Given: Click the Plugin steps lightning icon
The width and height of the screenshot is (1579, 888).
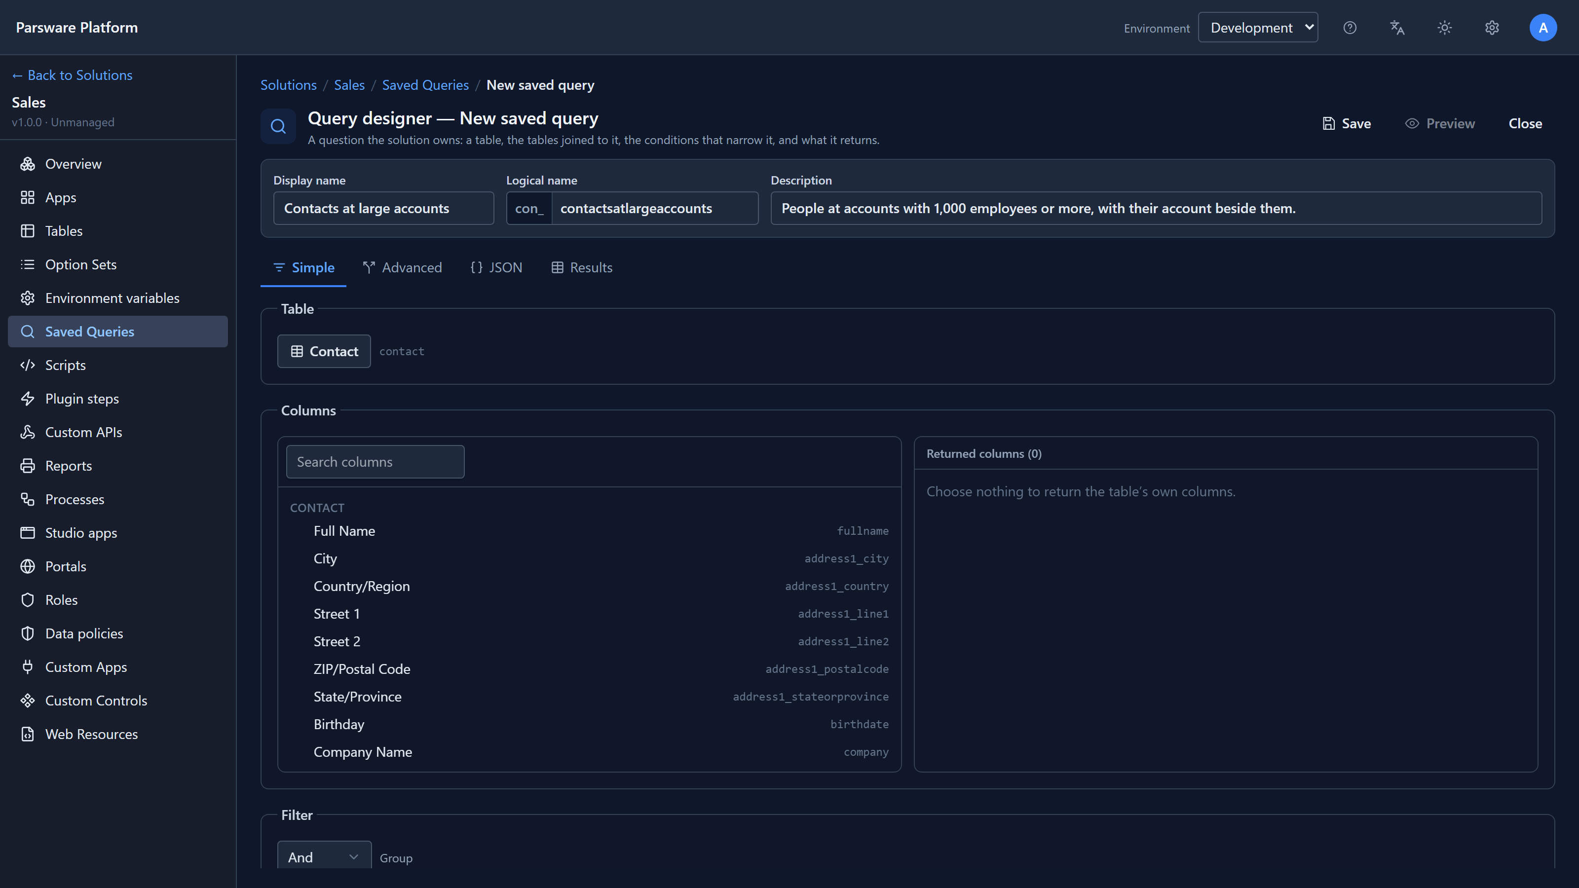Looking at the screenshot, I should tap(28, 398).
